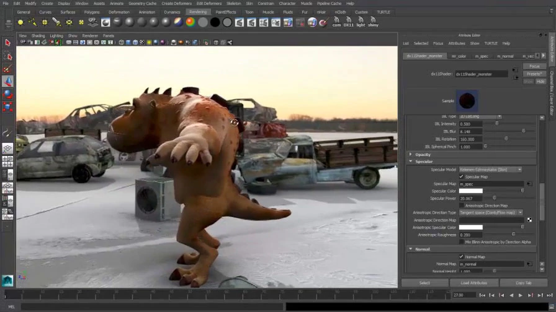The height and width of the screenshot is (312, 556).
Task: Activate the Lasso select tool
Action: coord(8,56)
